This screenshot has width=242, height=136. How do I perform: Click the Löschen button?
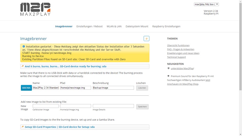pos(142,88)
